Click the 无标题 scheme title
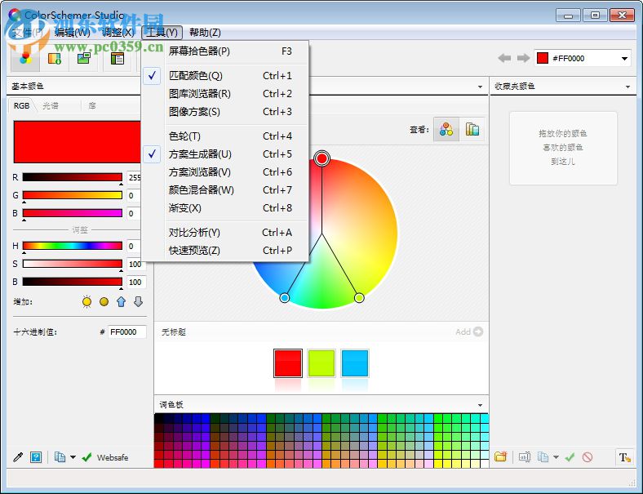 (174, 332)
